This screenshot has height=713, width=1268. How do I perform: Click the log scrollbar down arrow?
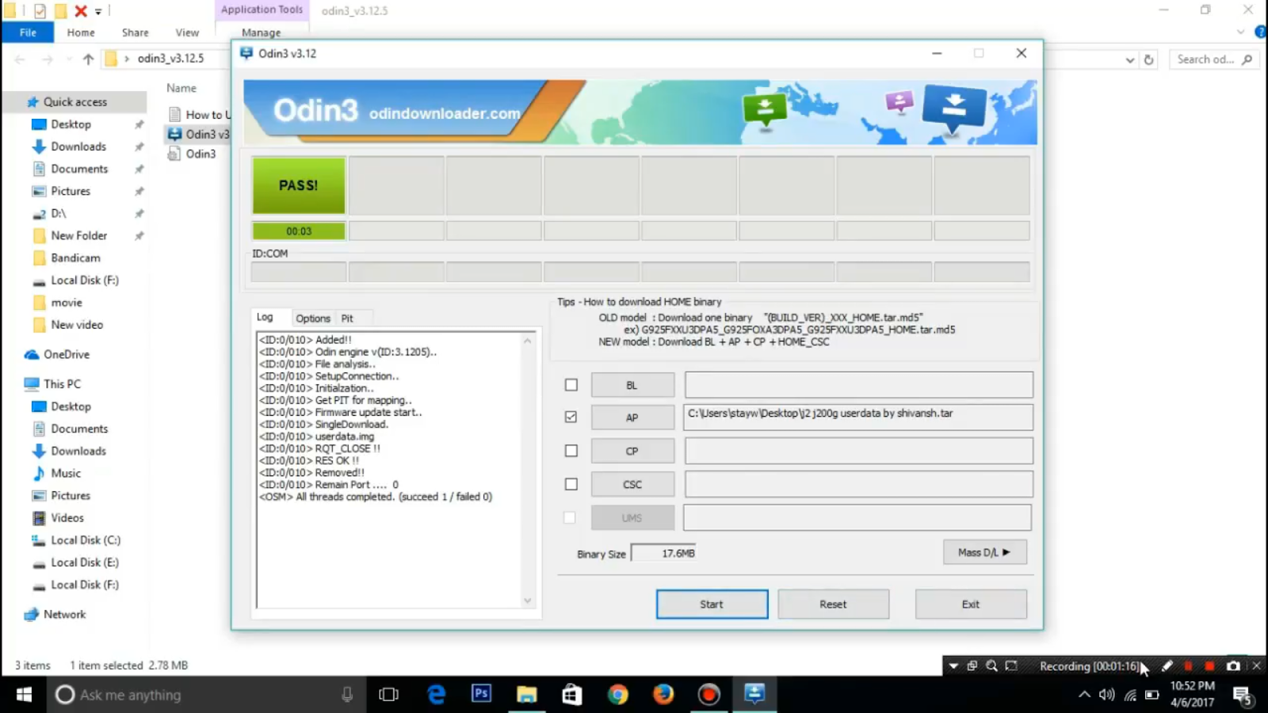(528, 601)
